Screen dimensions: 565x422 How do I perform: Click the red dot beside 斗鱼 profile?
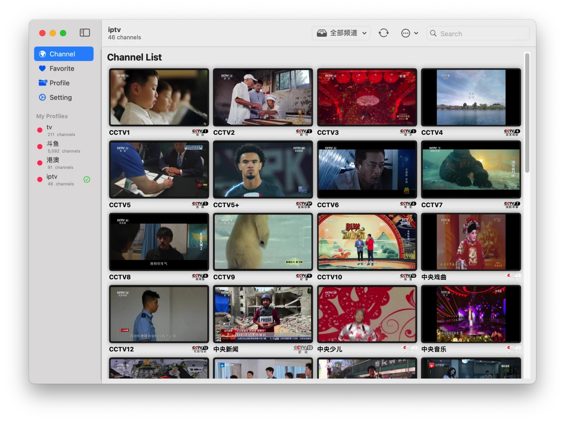coord(39,147)
